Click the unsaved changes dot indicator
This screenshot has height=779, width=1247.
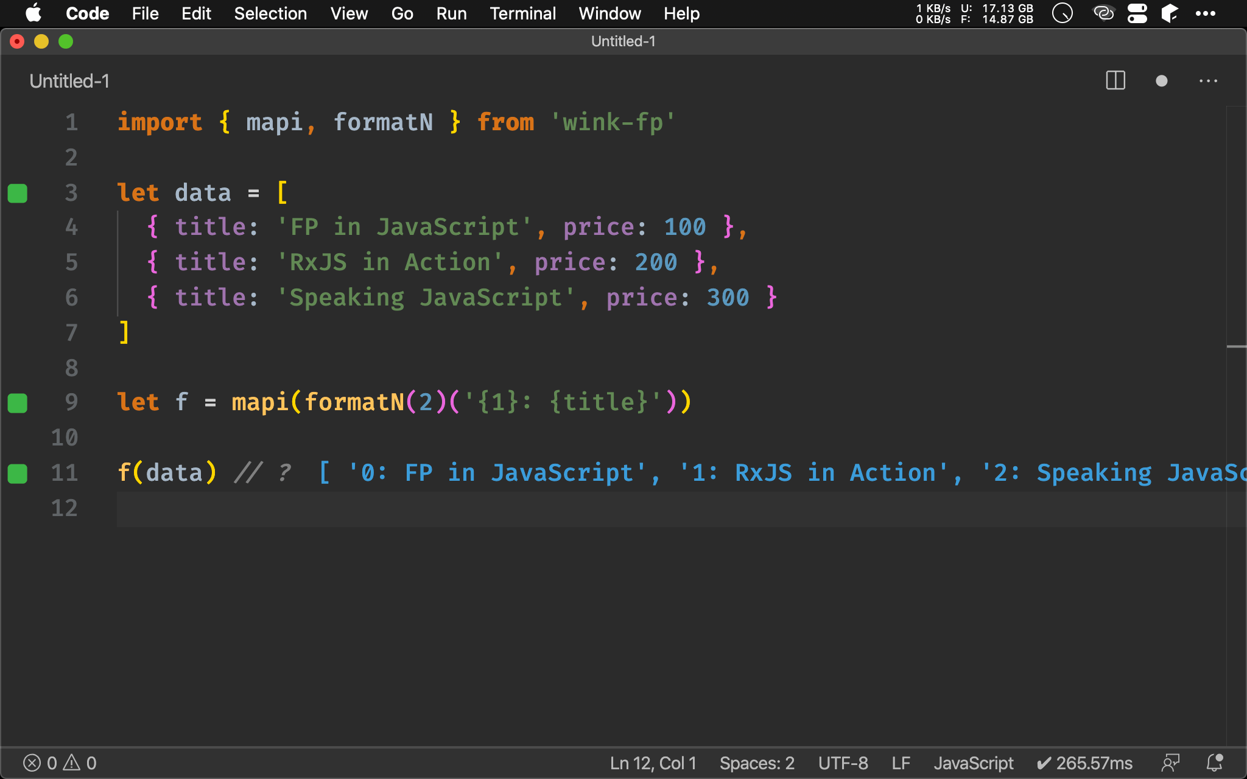point(1161,81)
